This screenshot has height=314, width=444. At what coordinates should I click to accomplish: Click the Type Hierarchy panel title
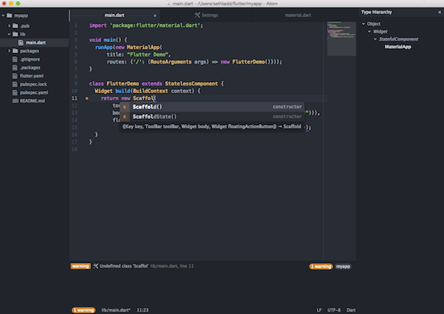[377, 12]
